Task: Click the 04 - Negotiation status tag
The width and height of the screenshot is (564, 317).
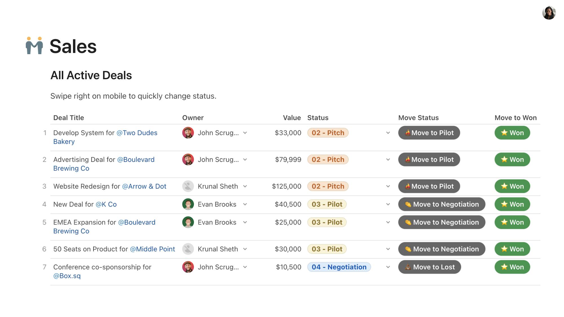Action: [x=339, y=267]
